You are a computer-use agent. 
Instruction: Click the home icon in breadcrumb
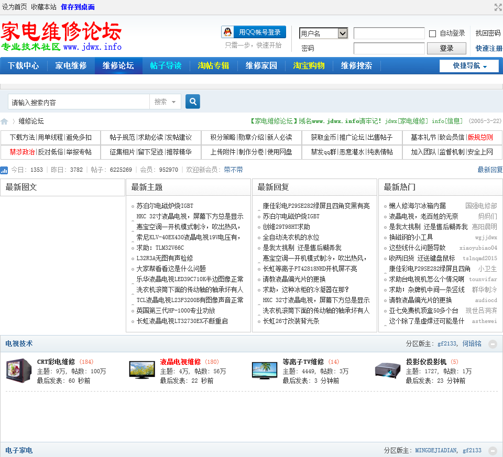(5, 121)
